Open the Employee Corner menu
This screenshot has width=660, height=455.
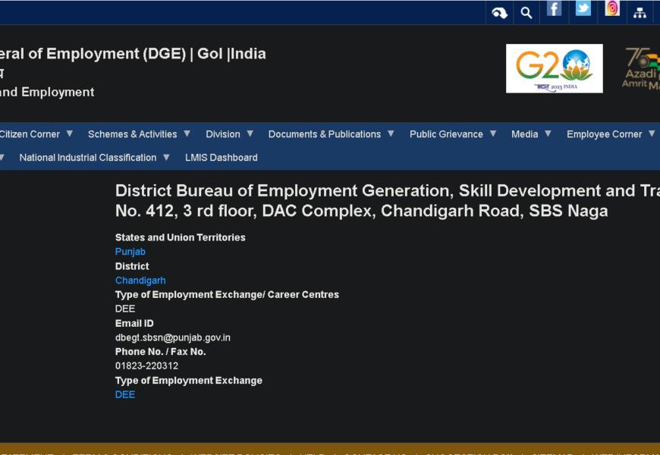611,134
